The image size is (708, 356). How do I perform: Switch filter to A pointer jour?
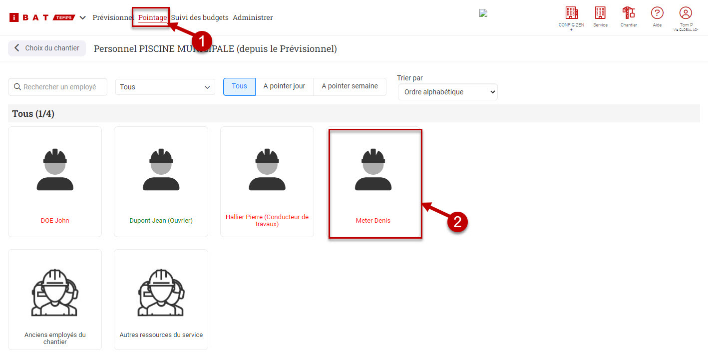(284, 86)
